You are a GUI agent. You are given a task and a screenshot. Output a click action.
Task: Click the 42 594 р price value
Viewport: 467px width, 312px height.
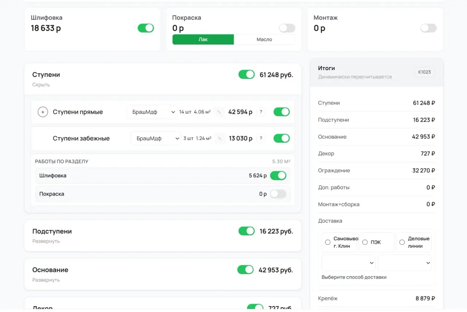240,112
